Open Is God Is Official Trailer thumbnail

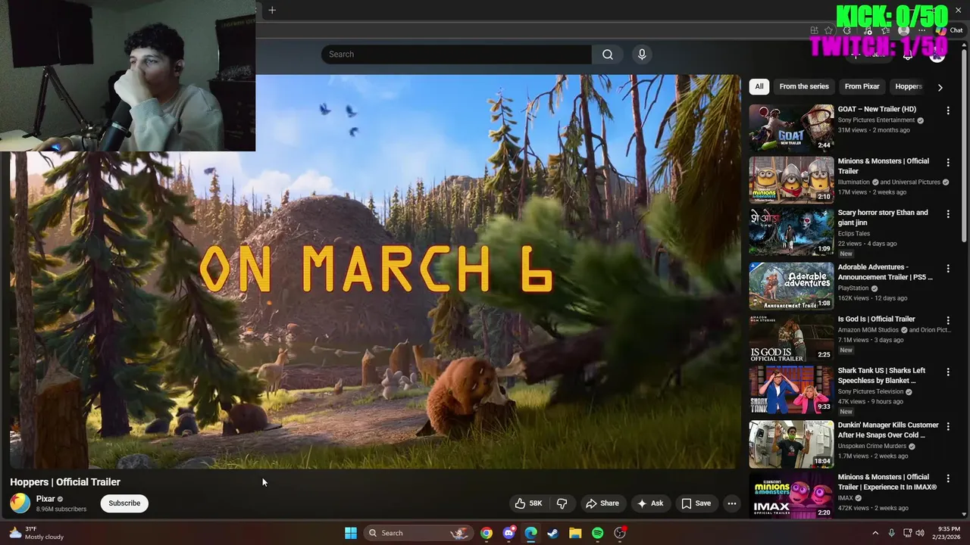click(791, 338)
